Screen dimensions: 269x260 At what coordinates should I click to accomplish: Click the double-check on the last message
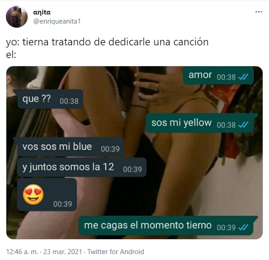click(x=243, y=227)
